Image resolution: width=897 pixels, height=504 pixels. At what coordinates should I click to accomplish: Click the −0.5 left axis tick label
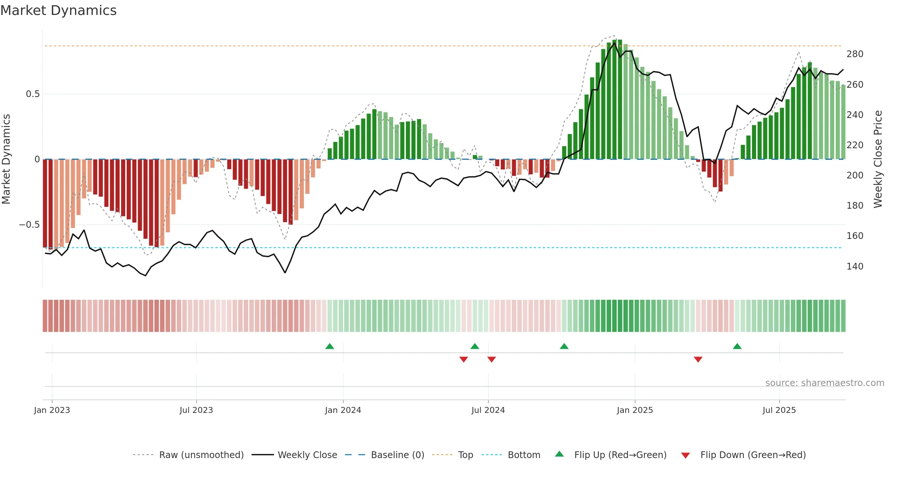tap(30, 224)
